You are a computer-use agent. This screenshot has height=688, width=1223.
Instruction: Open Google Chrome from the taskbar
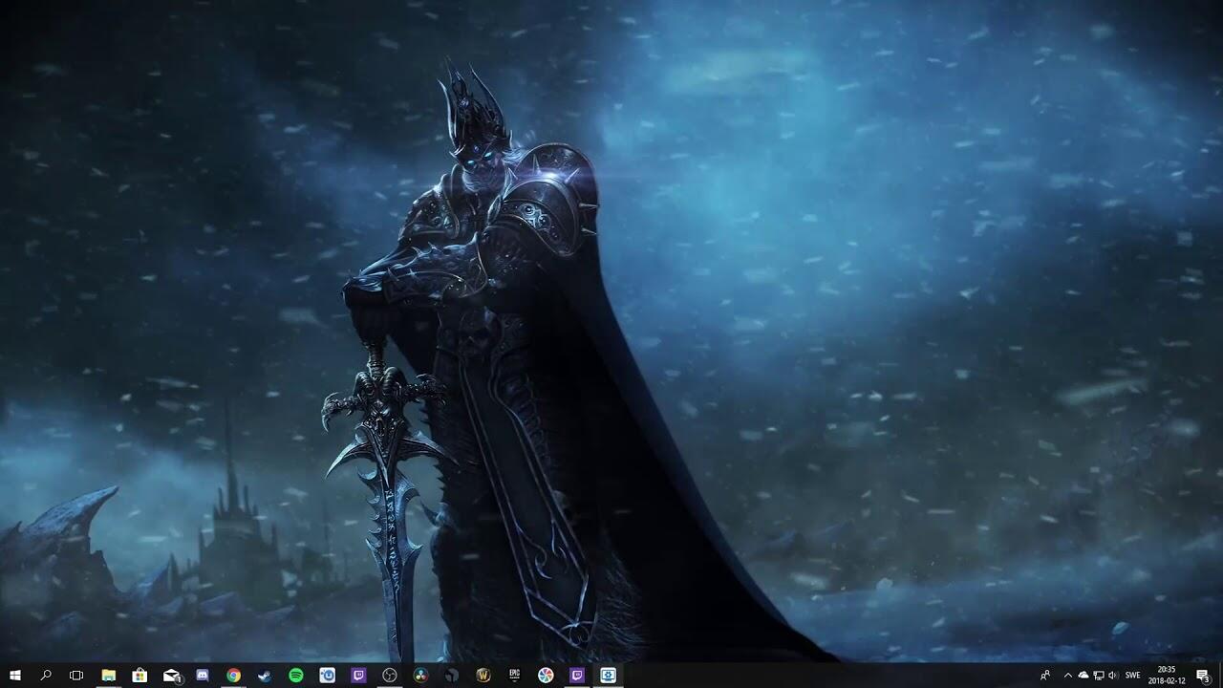[x=233, y=676]
